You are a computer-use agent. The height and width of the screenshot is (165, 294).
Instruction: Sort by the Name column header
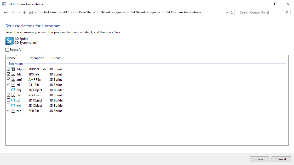(11, 58)
